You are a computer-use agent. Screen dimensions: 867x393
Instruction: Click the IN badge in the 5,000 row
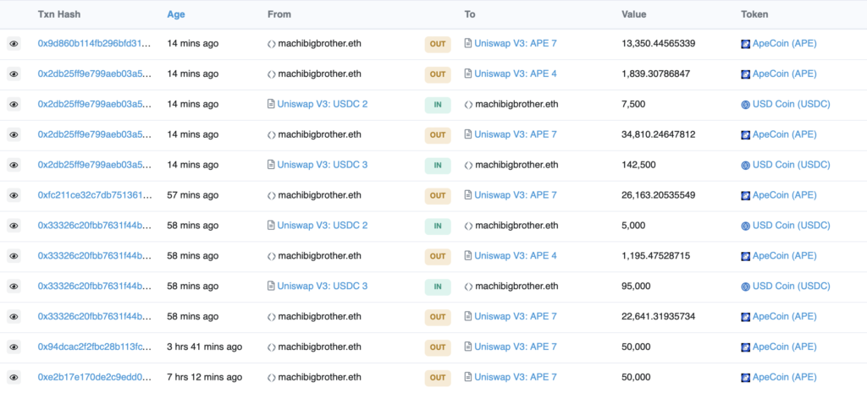point(438,226)
